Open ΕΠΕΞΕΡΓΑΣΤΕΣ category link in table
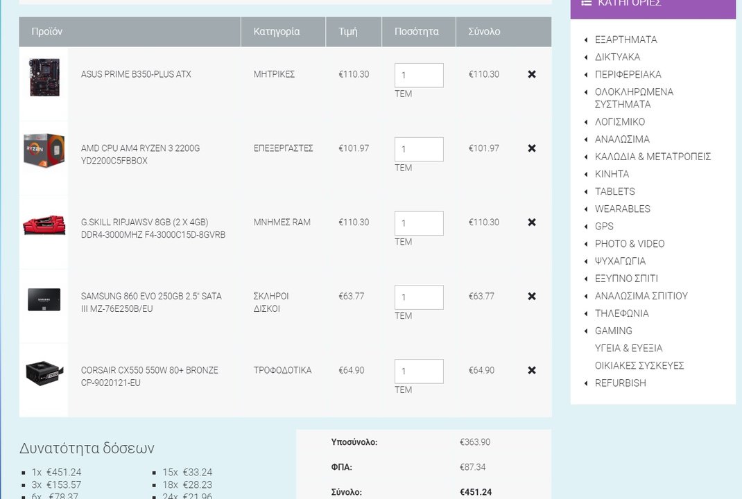 pyautogui.click(x=283, y=148)
